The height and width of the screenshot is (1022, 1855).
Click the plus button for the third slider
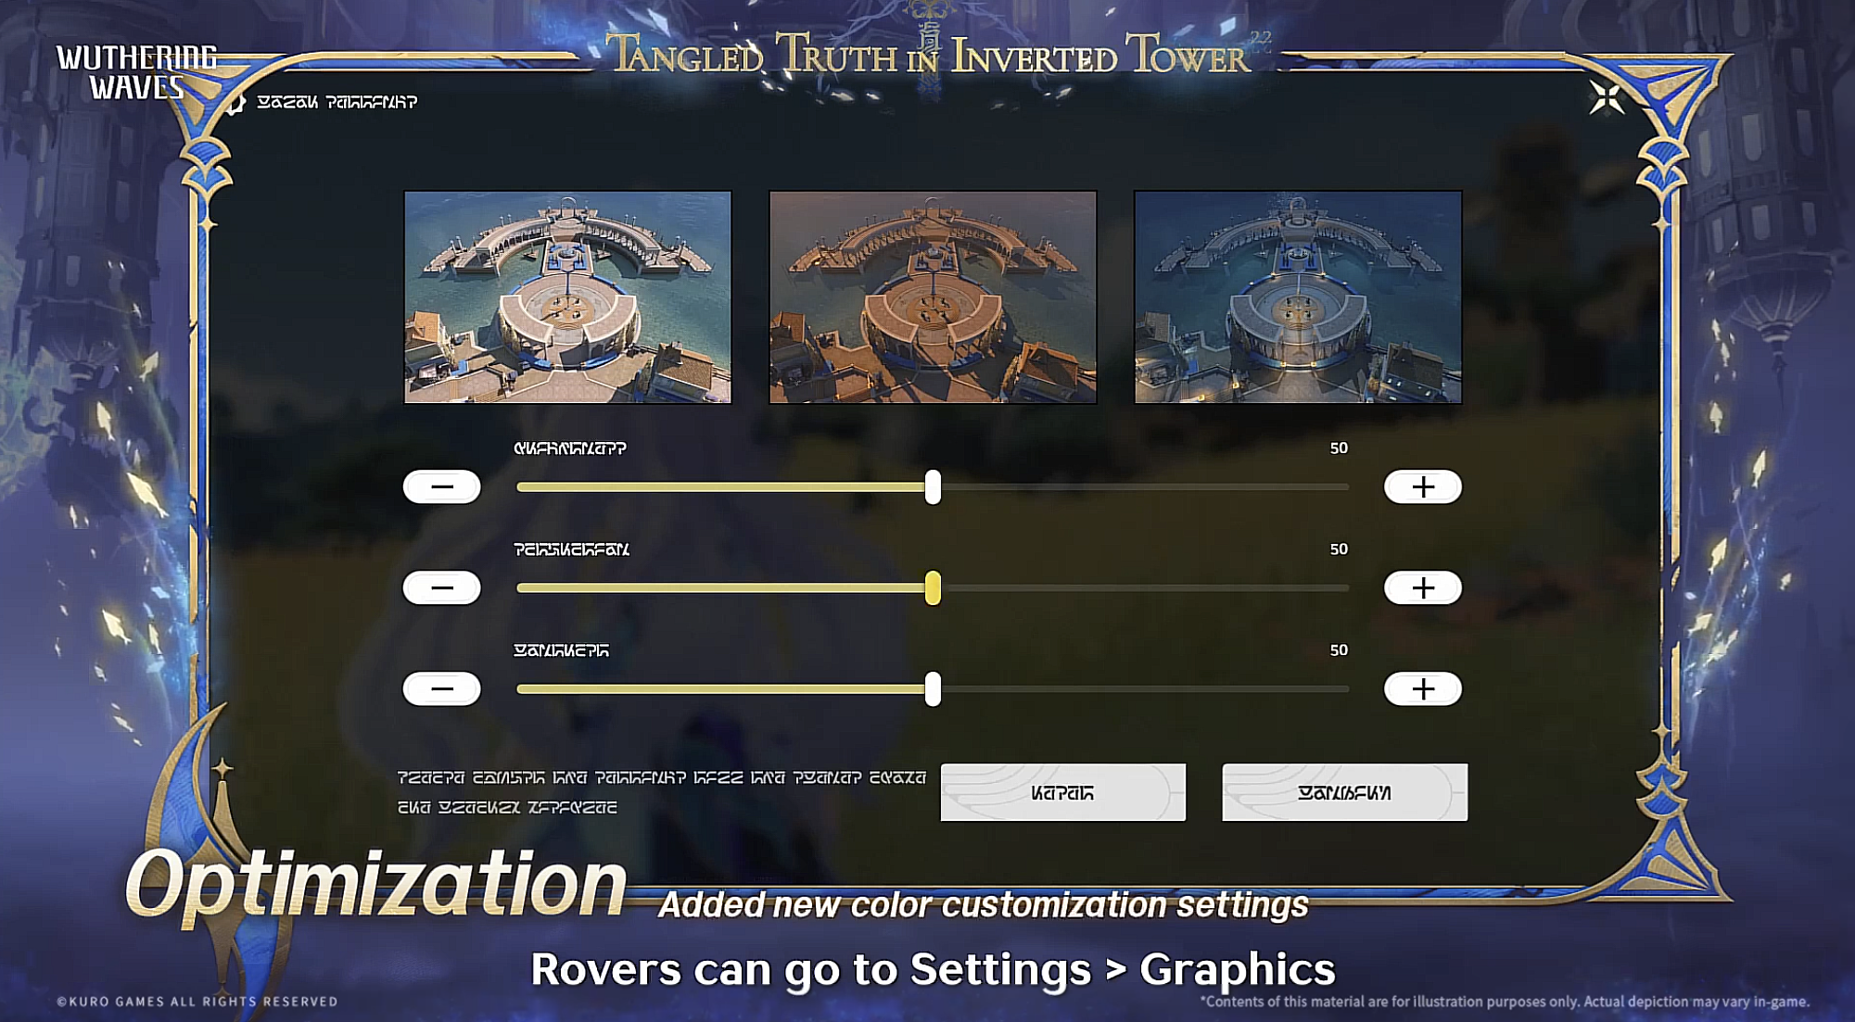(x=1423, y=688)
